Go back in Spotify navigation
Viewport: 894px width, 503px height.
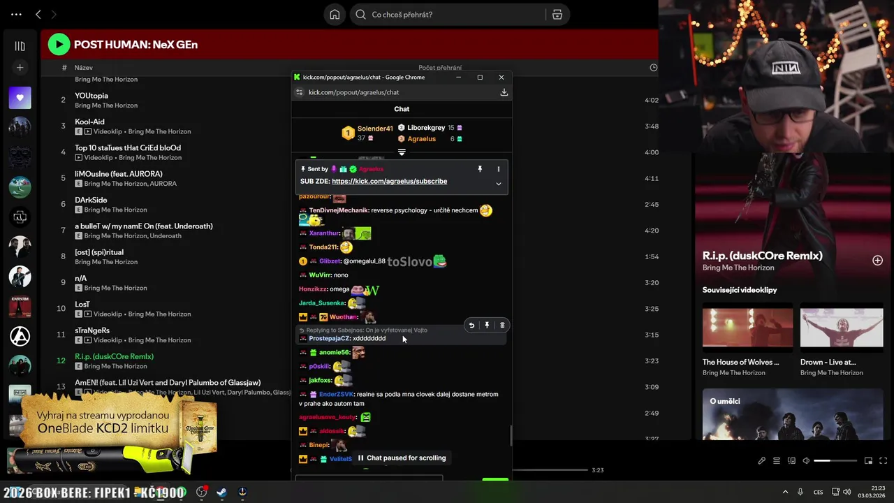click(38, 14)
